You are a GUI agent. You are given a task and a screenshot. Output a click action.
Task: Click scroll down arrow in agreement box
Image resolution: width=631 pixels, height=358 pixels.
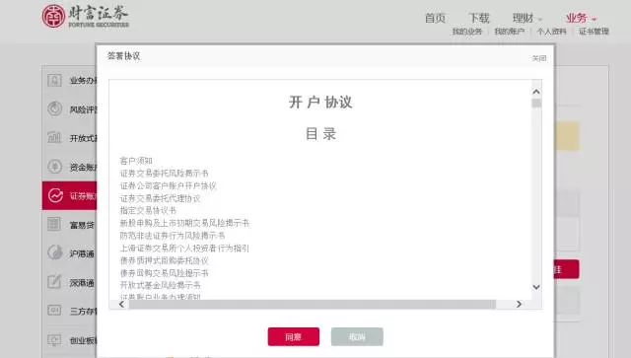click(536, 287)
